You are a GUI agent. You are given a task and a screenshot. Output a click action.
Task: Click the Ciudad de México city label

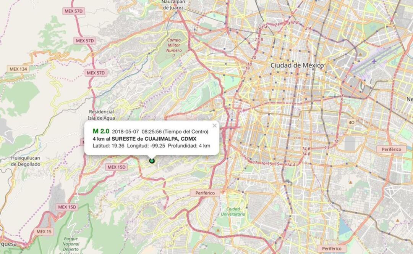tap(297, 65)
